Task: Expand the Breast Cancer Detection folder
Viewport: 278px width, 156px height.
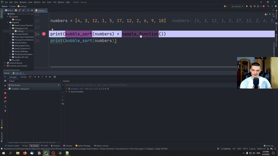Action: click(10, 25)
